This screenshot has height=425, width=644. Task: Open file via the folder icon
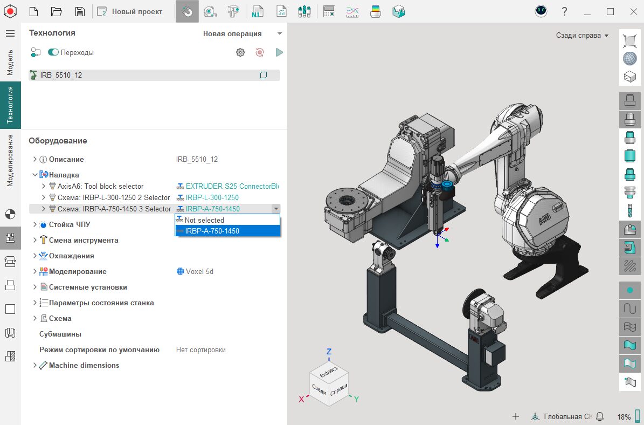57,11
